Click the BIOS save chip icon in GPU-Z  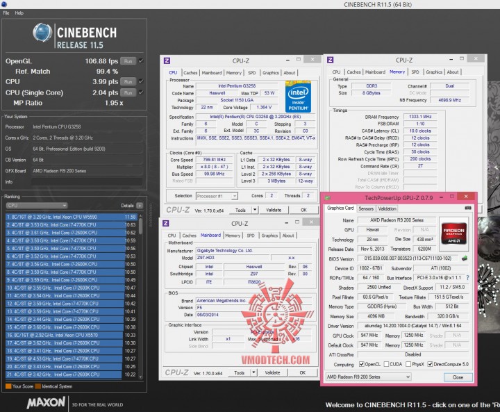point(465,258)
